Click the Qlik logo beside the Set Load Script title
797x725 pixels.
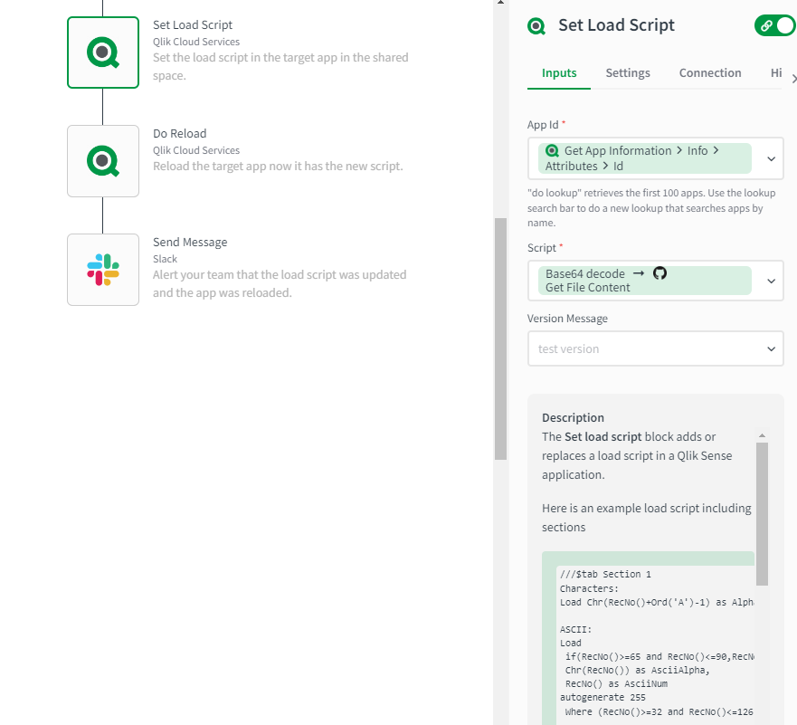[536, 26]
